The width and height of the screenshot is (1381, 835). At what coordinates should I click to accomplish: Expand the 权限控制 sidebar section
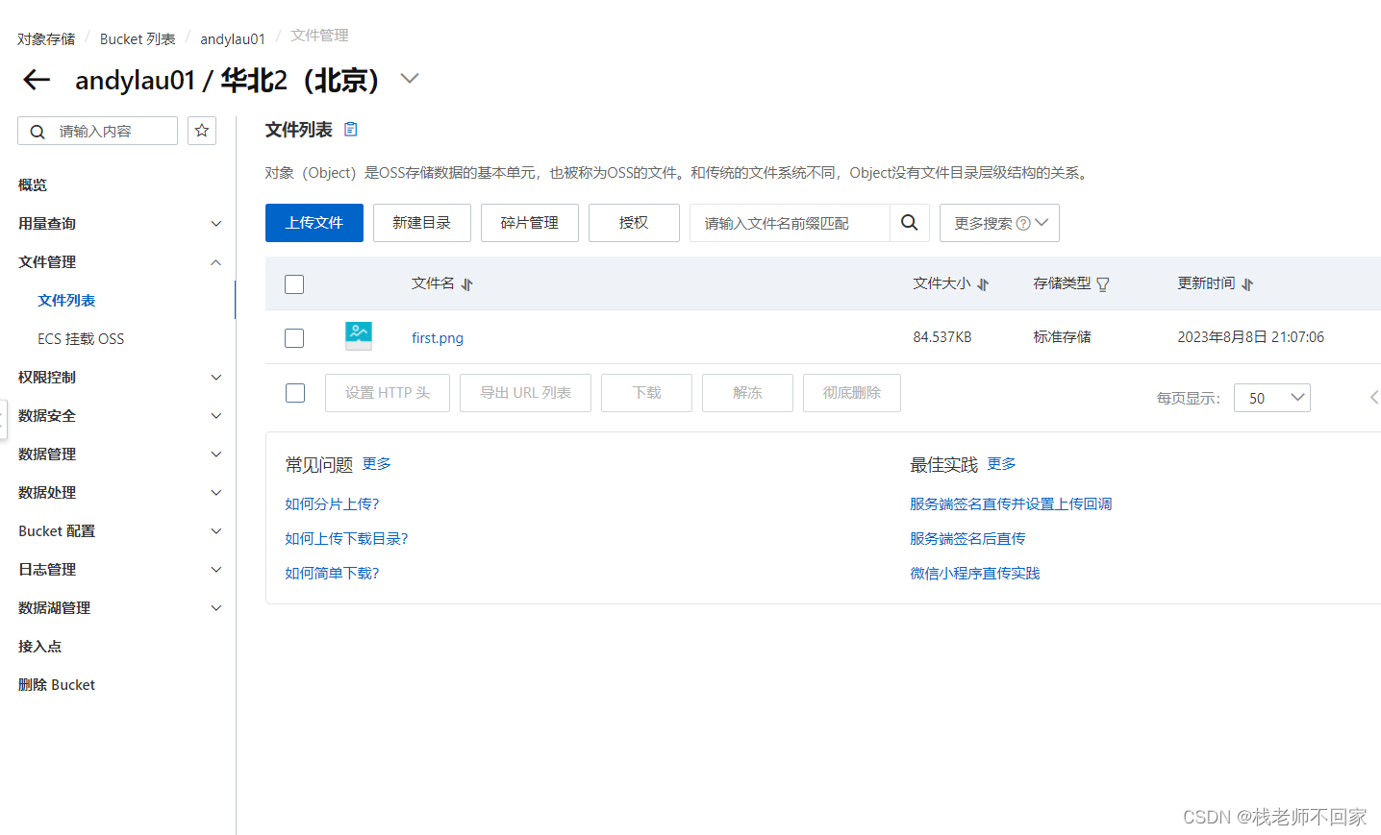(216, 378)
